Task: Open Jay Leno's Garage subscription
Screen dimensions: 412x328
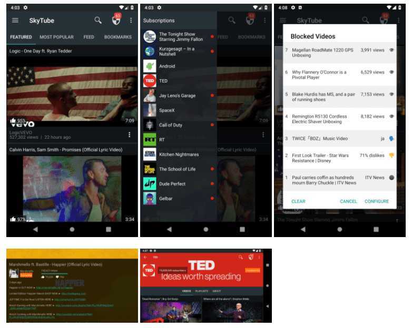Action: pyautogui.click(x=179, y=96)
